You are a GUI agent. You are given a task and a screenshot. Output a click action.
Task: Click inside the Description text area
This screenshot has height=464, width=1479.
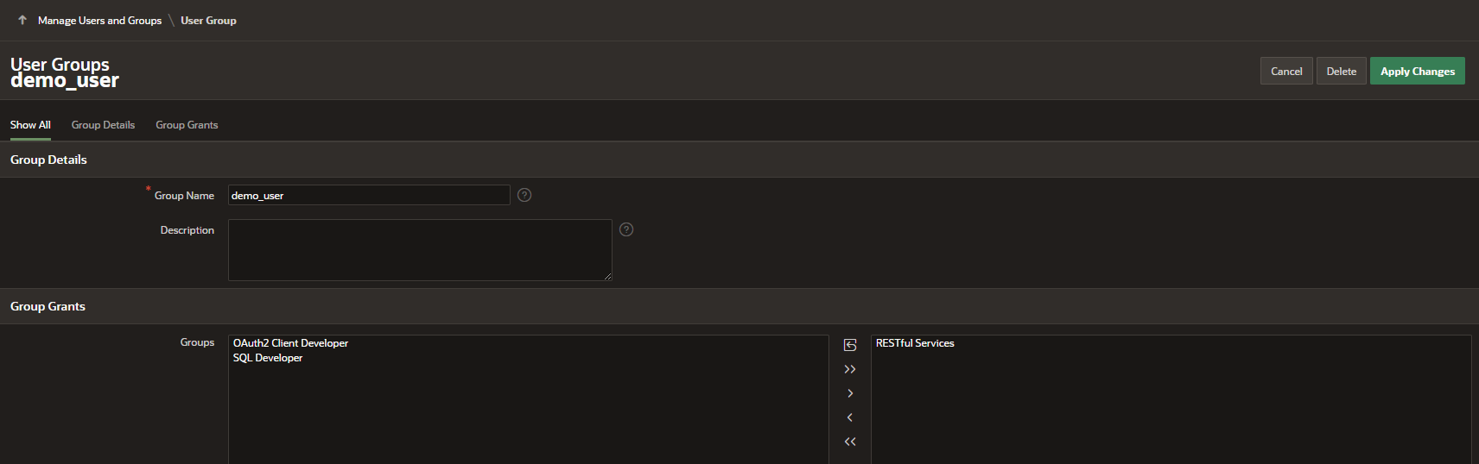tap(420, 250)
